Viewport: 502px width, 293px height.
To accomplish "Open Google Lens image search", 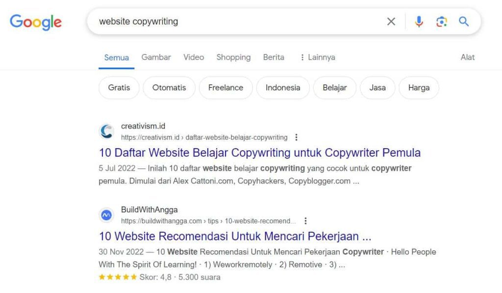I will pos(442,21).
